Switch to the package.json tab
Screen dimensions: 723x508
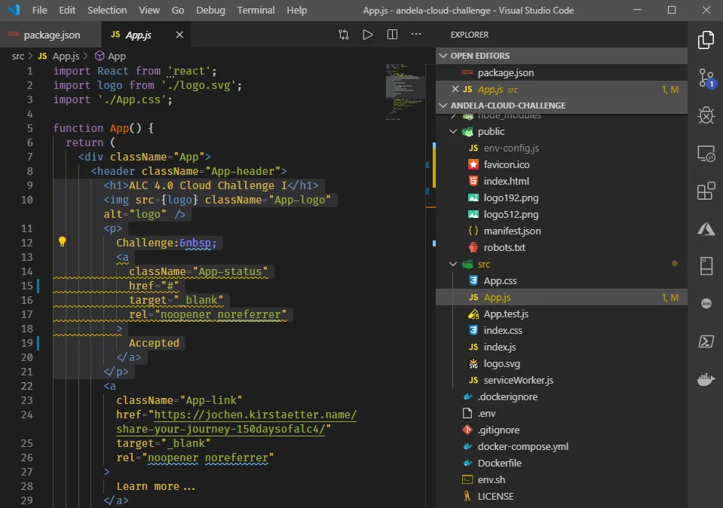[51, 35]
